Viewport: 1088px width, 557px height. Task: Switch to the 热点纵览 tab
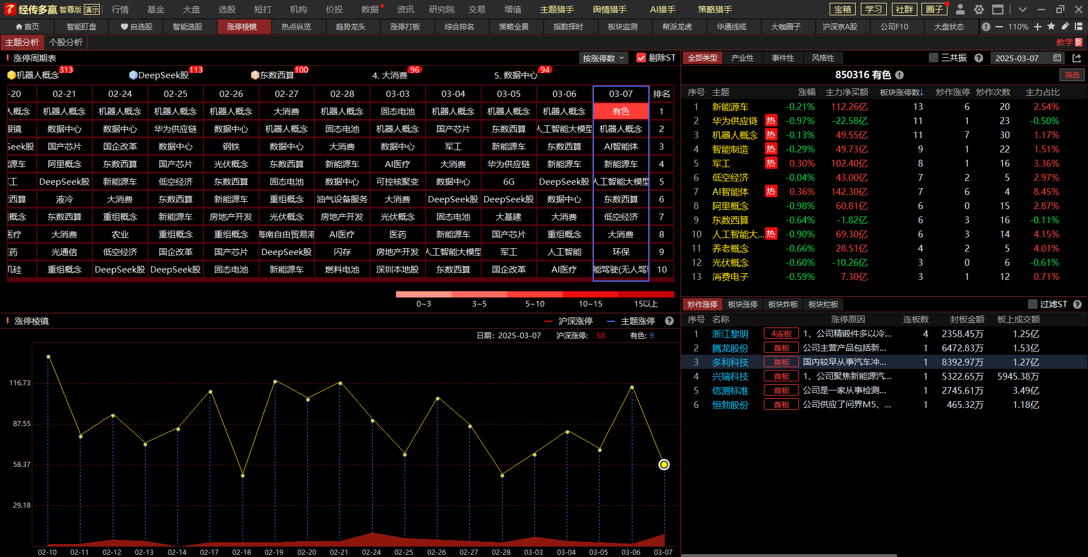pos(296,27)
